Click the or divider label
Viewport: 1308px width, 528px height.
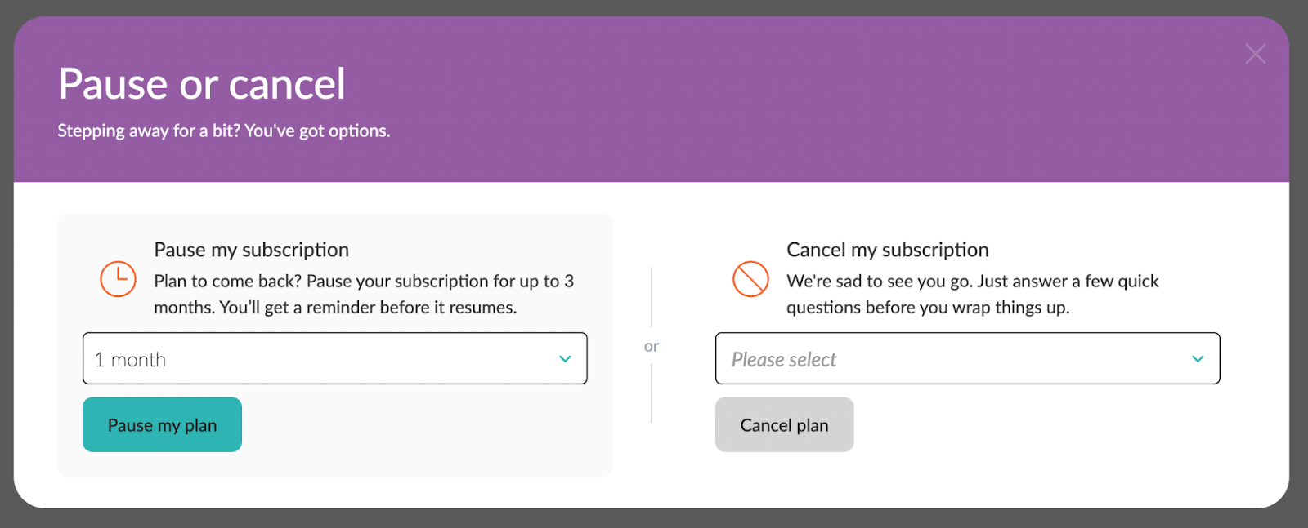(652, 346)
